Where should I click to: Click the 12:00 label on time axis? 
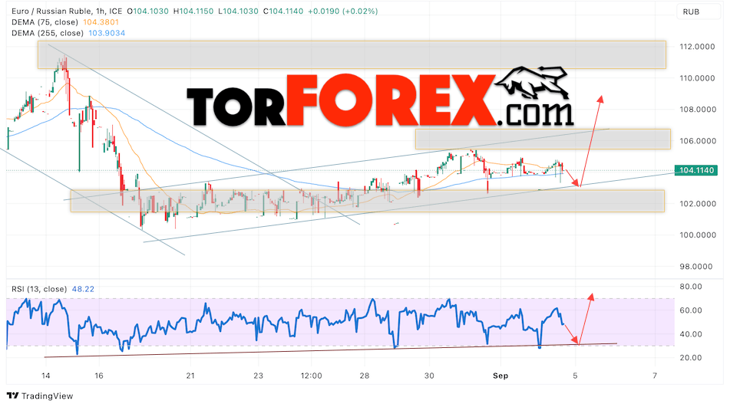(311, 376)
